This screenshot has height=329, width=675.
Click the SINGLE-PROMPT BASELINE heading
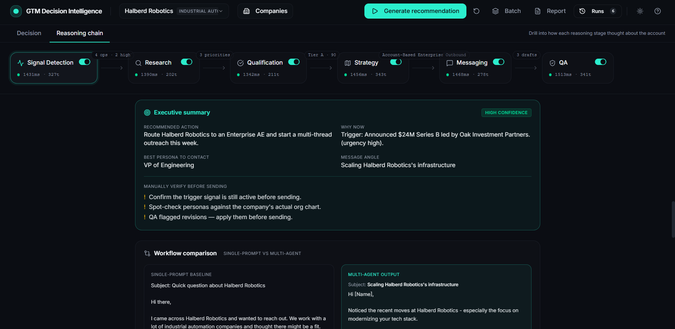(181, 275)
